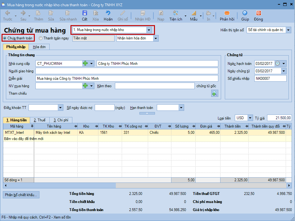Click the Số lượng cell 5,00 in item row
Image resolution: width=295 pixels, height=221 pixels.
[x=184, y=133]
